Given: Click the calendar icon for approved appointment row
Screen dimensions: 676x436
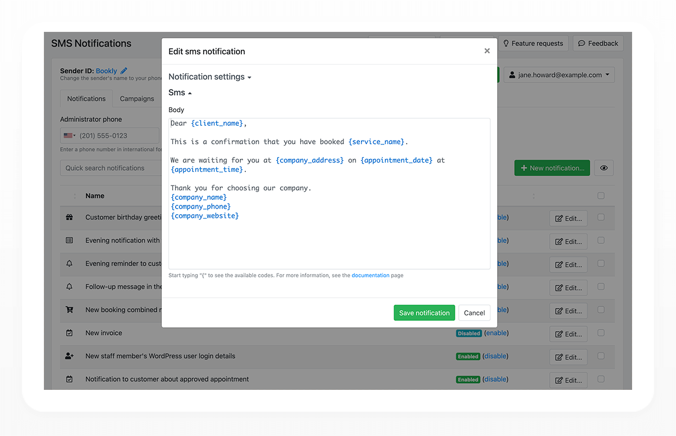Looking at the screenshot, I should point(69,379).
